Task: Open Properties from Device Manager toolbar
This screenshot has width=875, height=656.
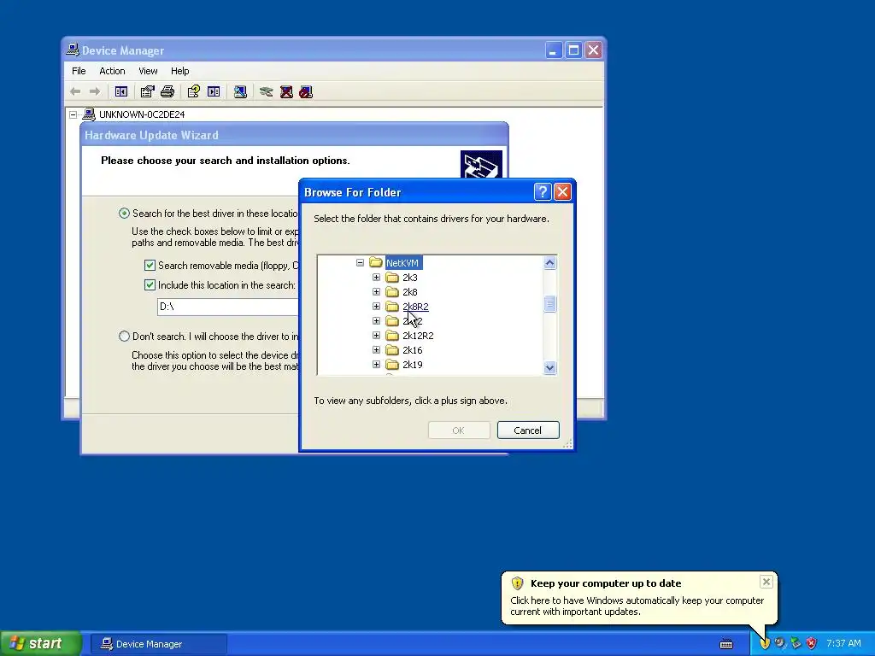Action: [147, 91]
